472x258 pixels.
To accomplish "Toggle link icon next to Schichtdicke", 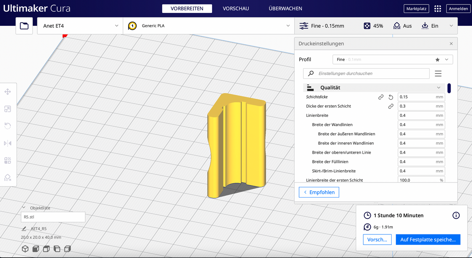I will tap(381, 97).
